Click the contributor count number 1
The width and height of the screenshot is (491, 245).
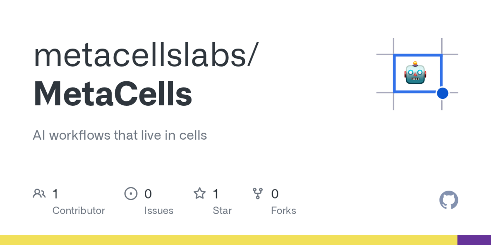pyautogui.click(x=55, y=194)
